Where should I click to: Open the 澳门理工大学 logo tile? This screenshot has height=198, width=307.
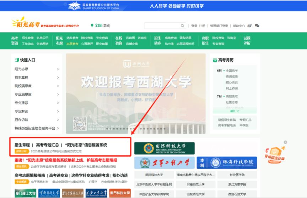26,193
